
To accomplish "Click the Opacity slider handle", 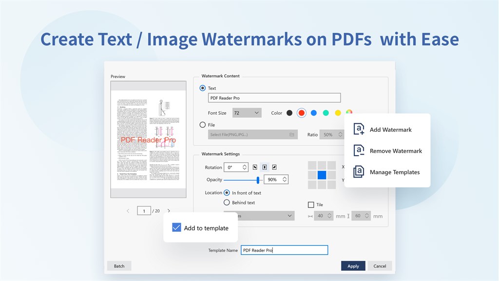I will pos(258,180).
